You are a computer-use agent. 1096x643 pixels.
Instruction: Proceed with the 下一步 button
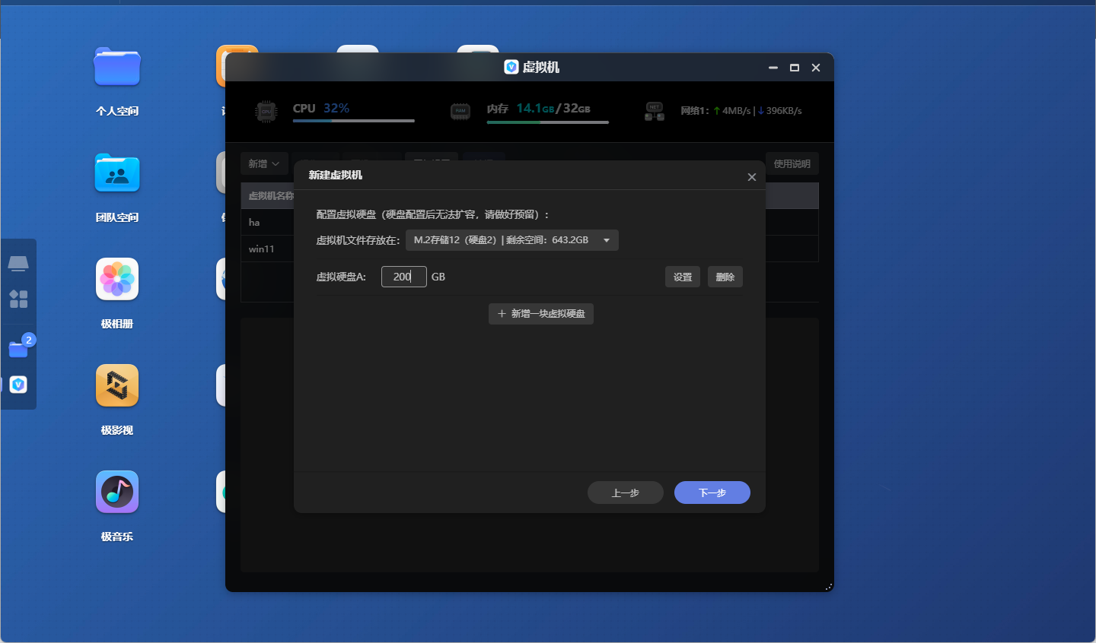pyautogui.click(x=712, y=493)
